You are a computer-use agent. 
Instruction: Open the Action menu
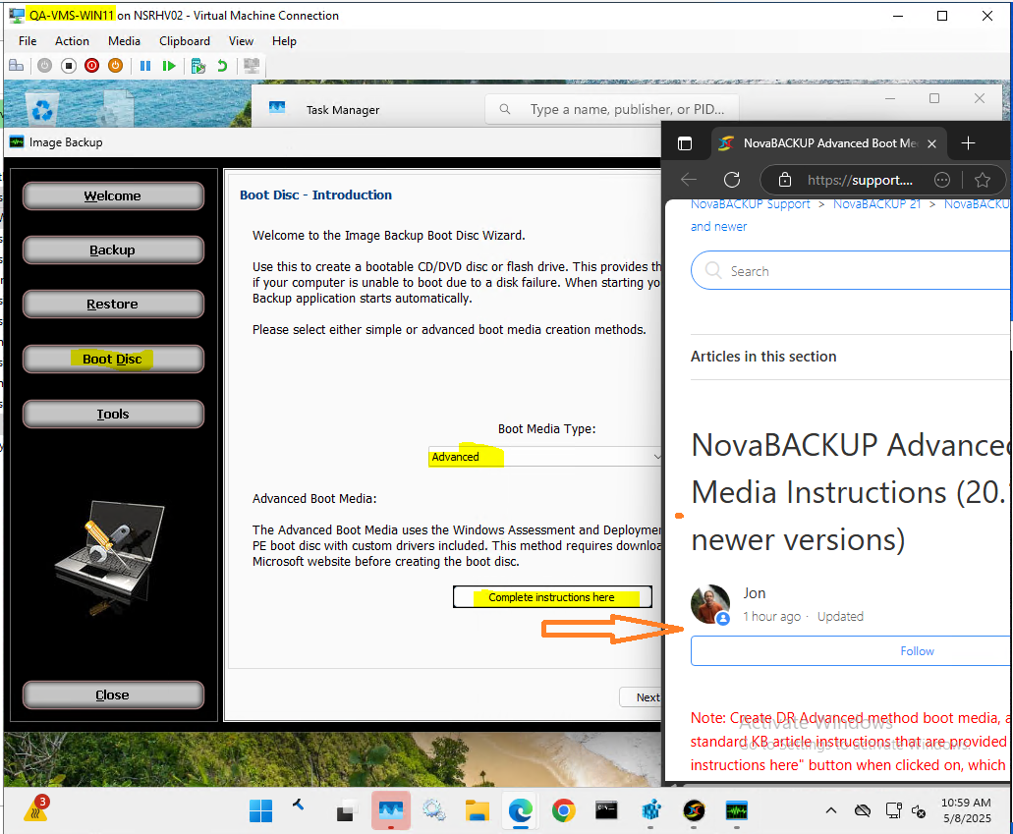pos(72,40)
